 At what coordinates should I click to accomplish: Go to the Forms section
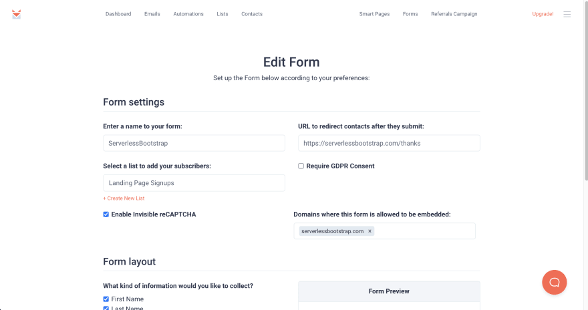[x=410, y=14]
